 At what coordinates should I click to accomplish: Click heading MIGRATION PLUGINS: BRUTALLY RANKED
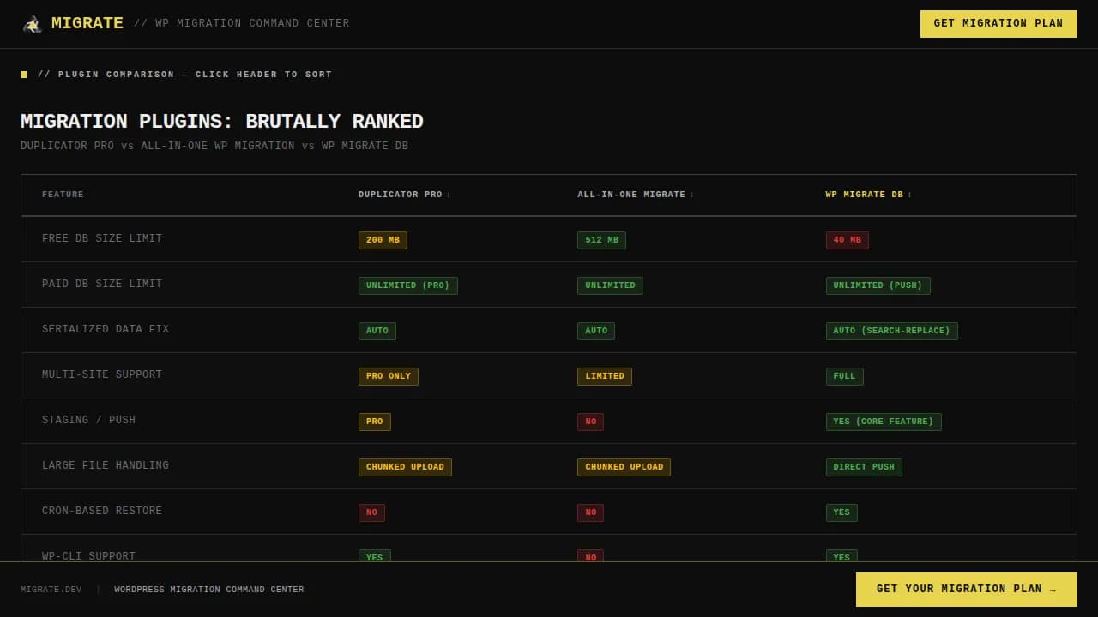point(222,122)
